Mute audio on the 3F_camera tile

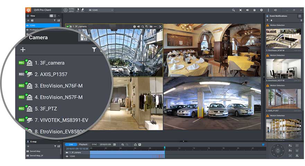point(139,26)
